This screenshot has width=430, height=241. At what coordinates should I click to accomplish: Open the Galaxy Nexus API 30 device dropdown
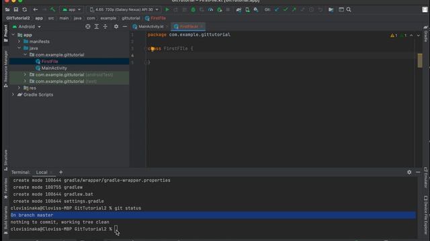tap(124, 9)
